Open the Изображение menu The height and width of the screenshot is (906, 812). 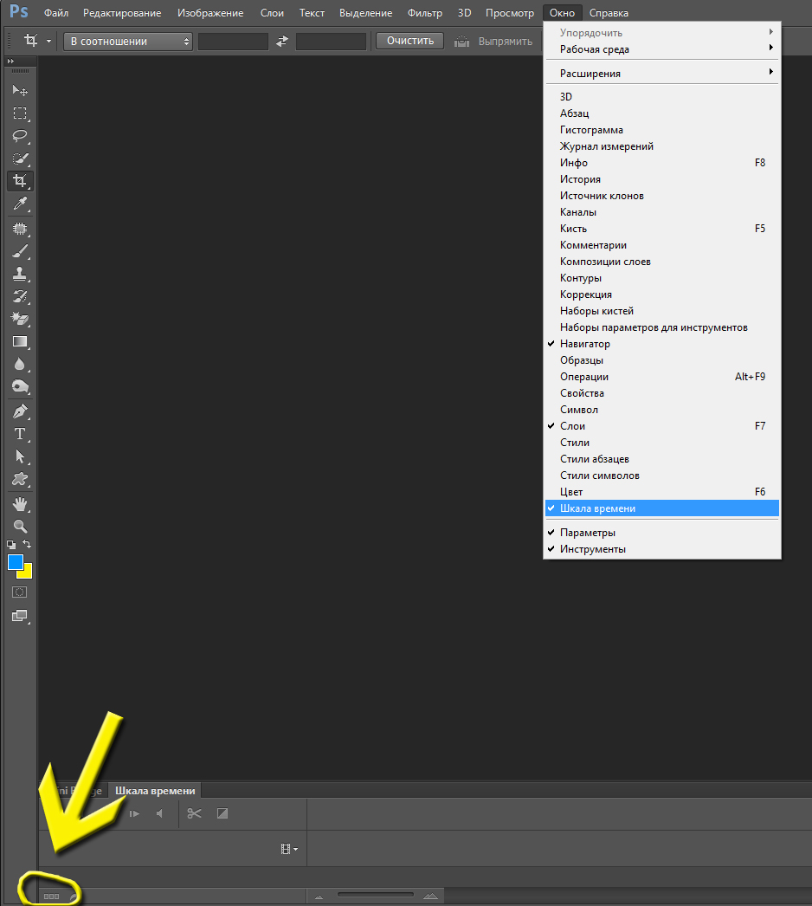210,13
